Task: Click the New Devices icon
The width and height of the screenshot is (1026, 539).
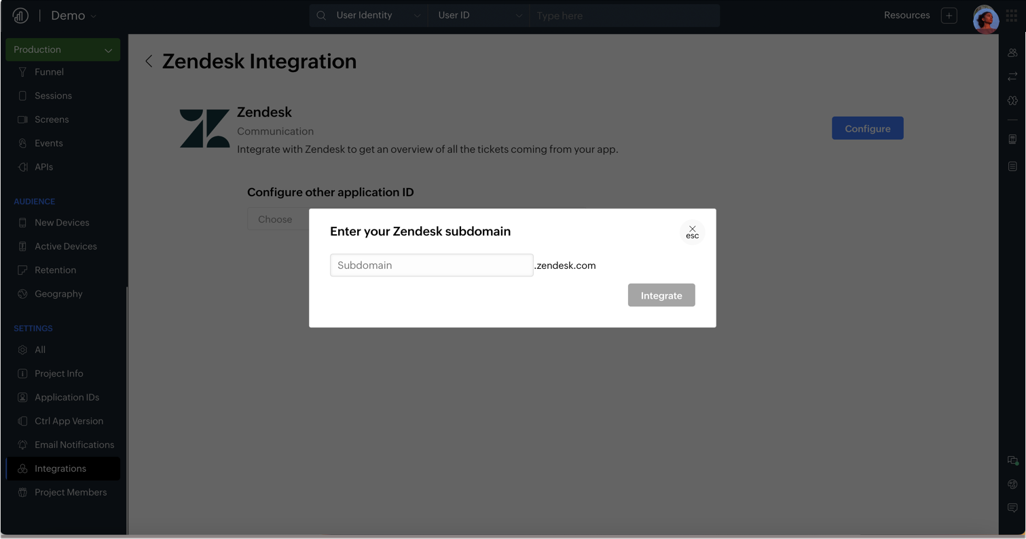Action: coord(22,223)
